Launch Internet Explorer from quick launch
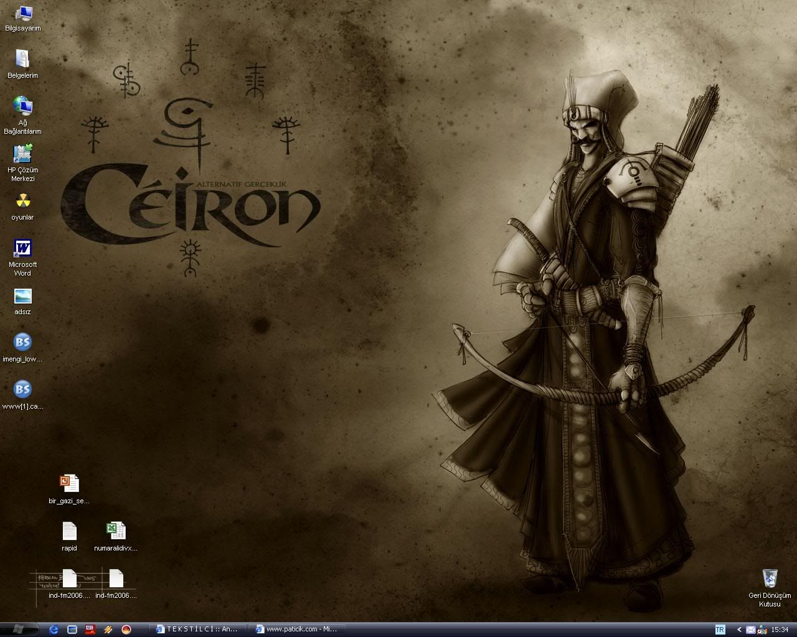 pos(54,630)
